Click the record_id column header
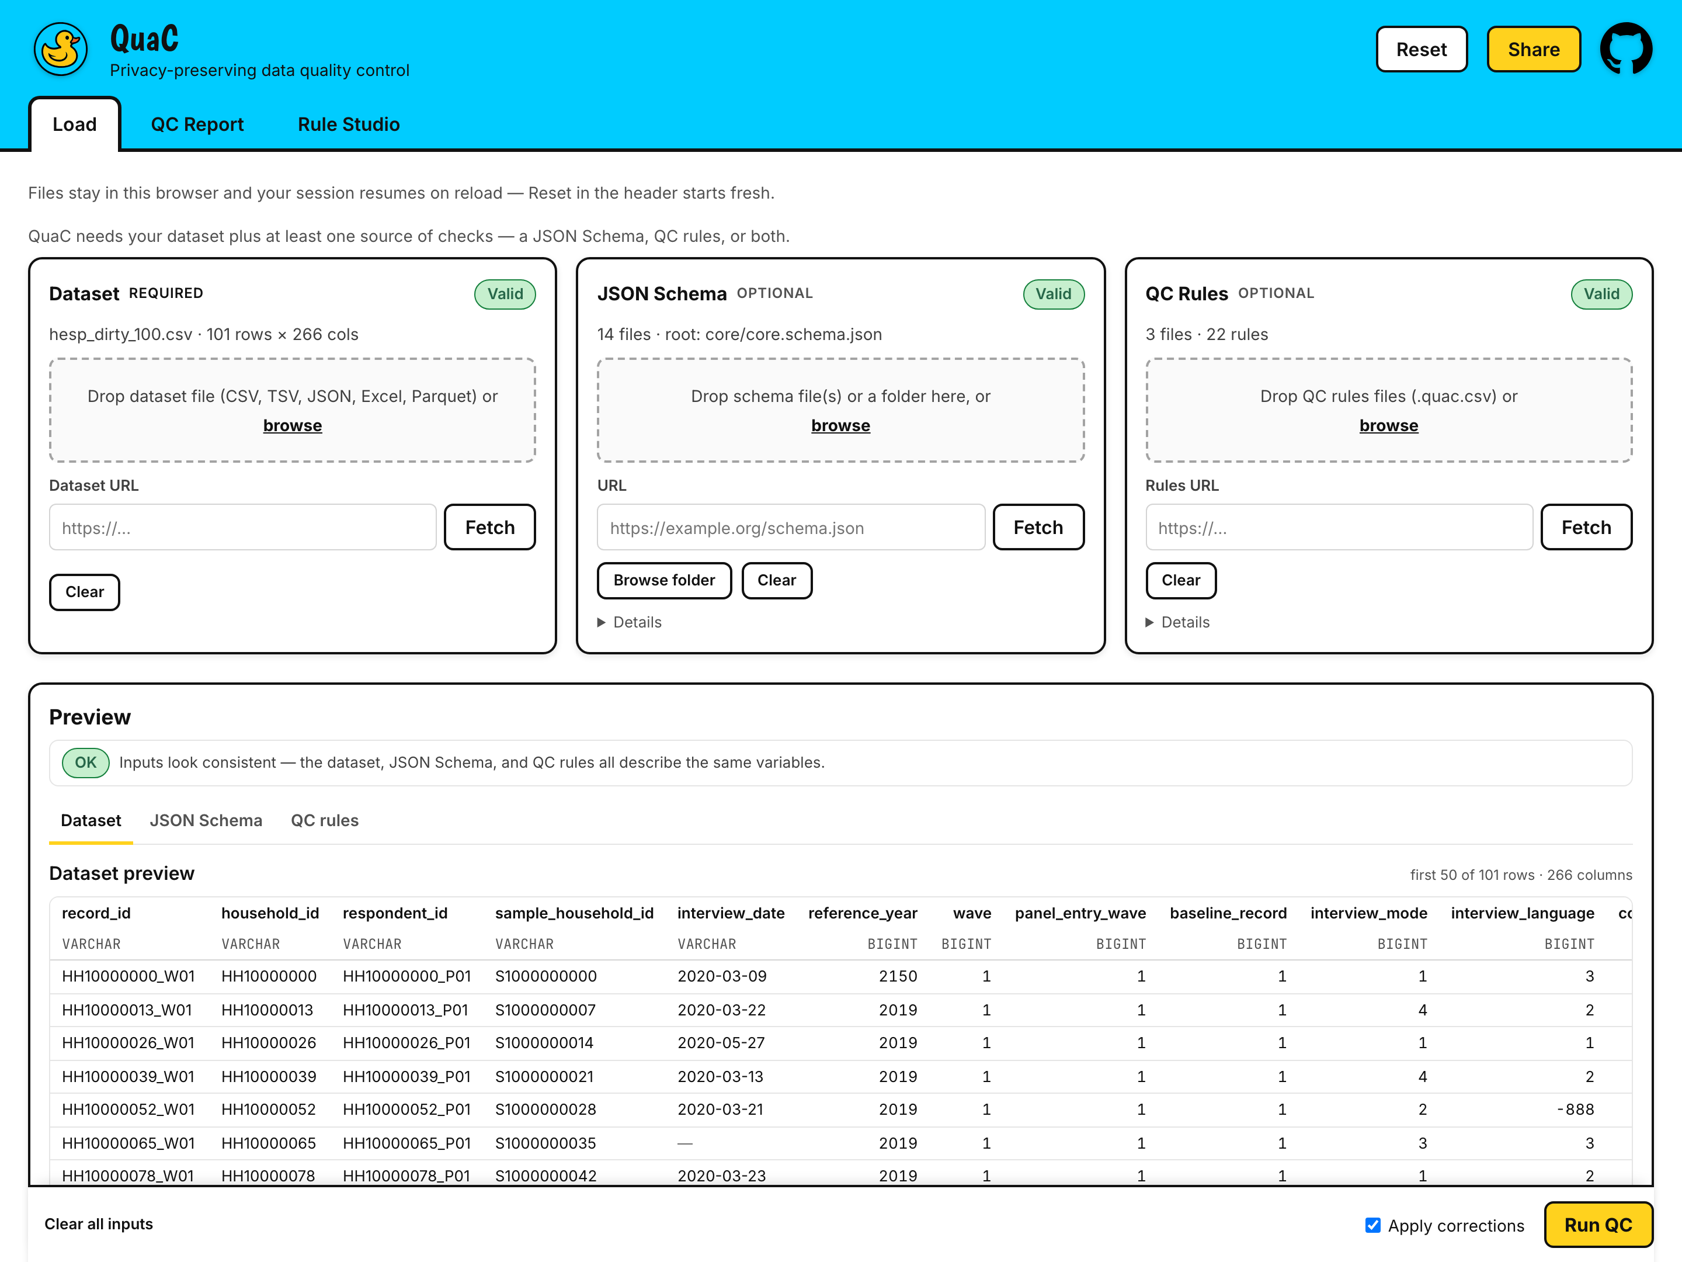This screenshot has height=1262, width=1682. [x=96, y=914]
